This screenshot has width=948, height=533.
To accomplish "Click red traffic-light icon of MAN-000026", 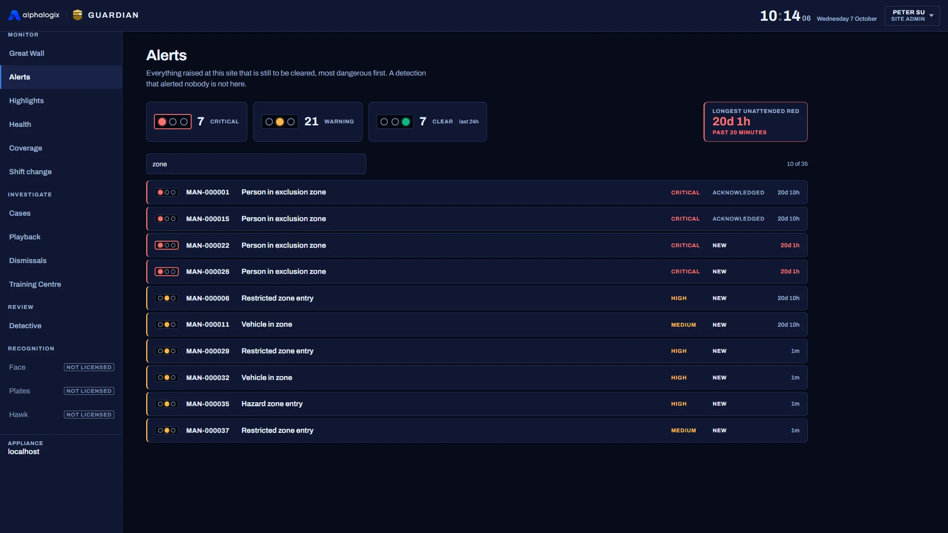I will tap(167, 271).
